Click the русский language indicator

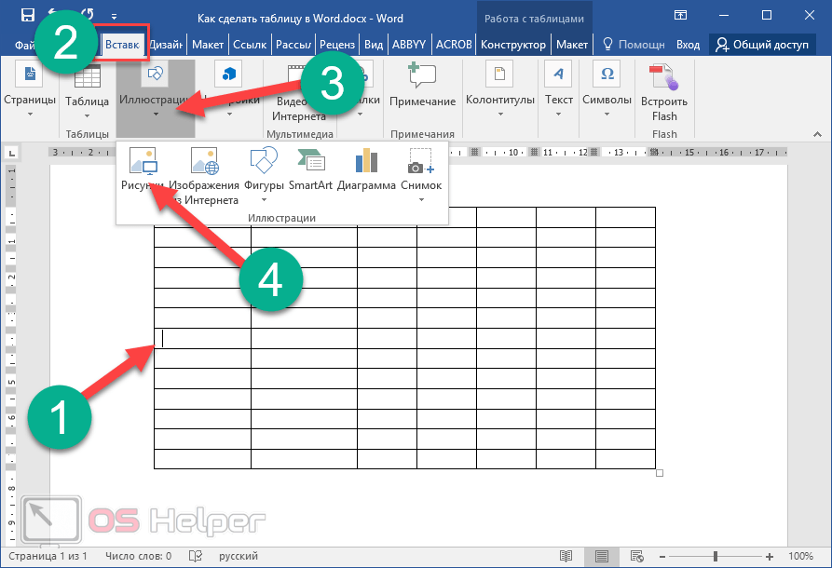[239, 556]
